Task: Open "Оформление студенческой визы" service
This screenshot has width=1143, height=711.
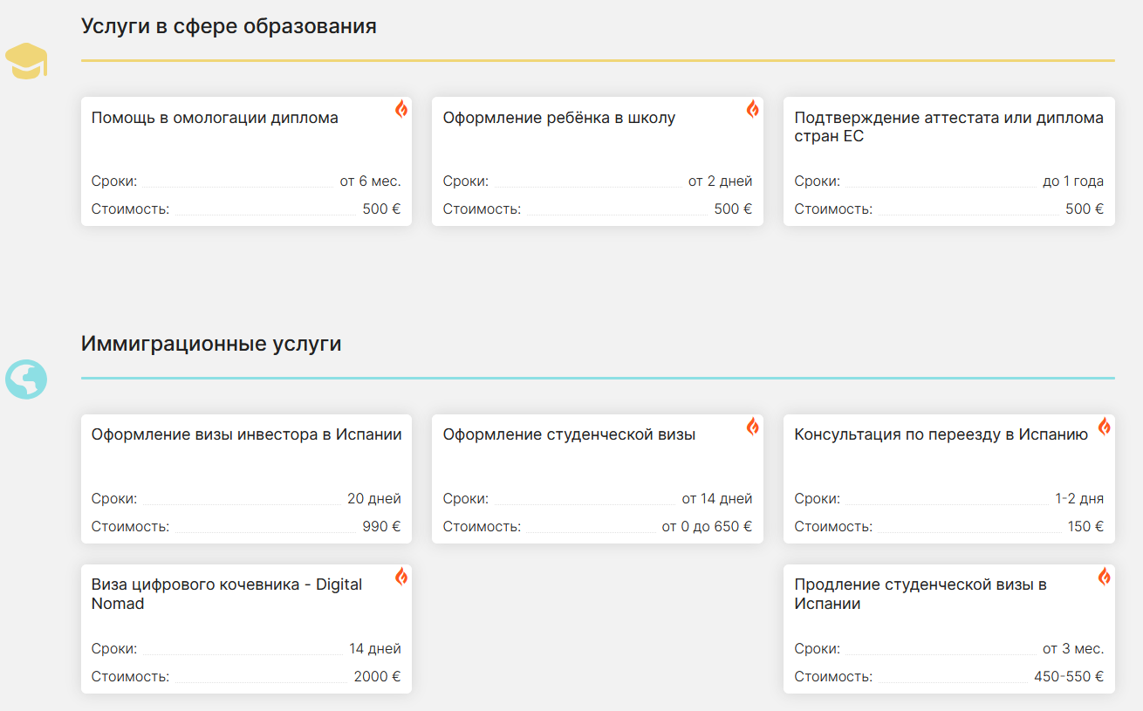Action: [569, 434]
